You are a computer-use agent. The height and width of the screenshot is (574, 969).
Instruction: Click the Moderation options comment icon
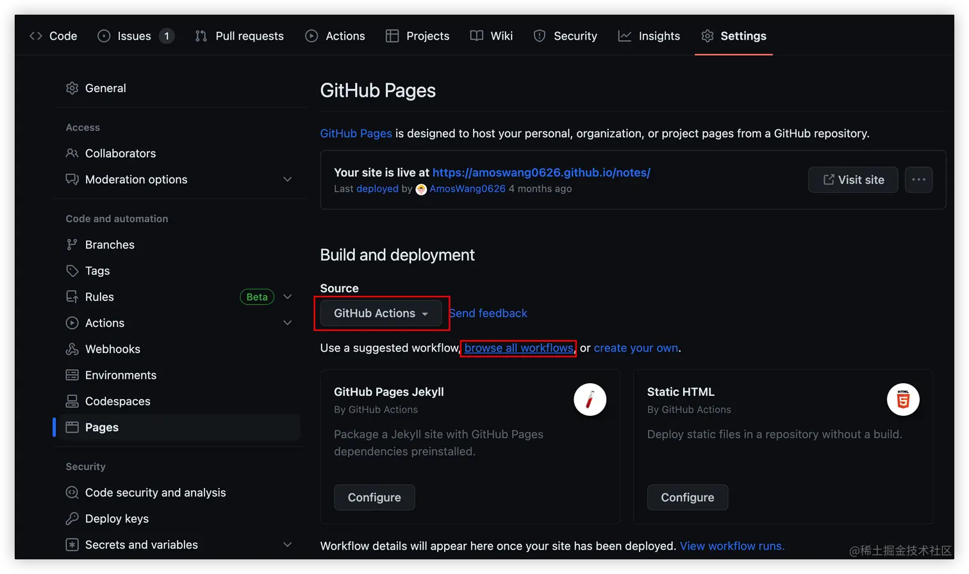point(72,179)
